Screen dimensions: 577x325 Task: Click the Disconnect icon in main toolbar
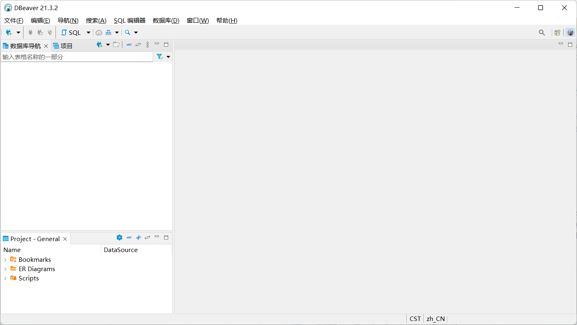point(50,32)
